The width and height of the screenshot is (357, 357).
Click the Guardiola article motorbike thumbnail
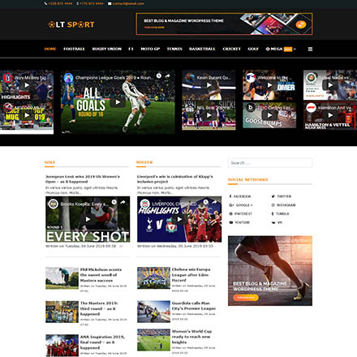click(153, 312)
